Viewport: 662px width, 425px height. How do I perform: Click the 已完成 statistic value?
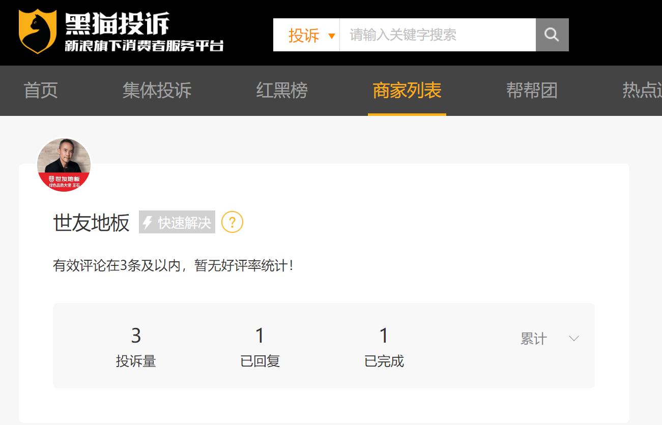point(384,336)
